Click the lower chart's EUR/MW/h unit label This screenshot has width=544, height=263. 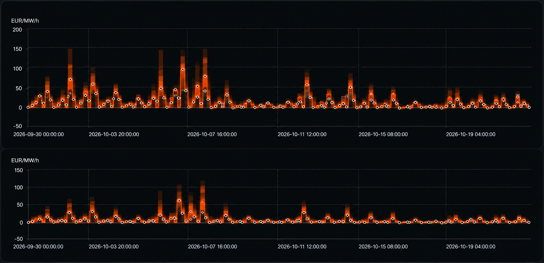(x=25, y=161)
